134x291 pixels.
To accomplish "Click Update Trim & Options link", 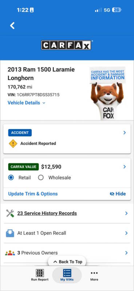I will click(x=33, y=194).
